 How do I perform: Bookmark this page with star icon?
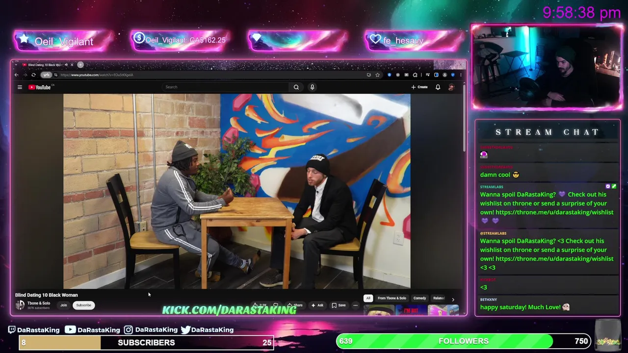tap(377, 75)
